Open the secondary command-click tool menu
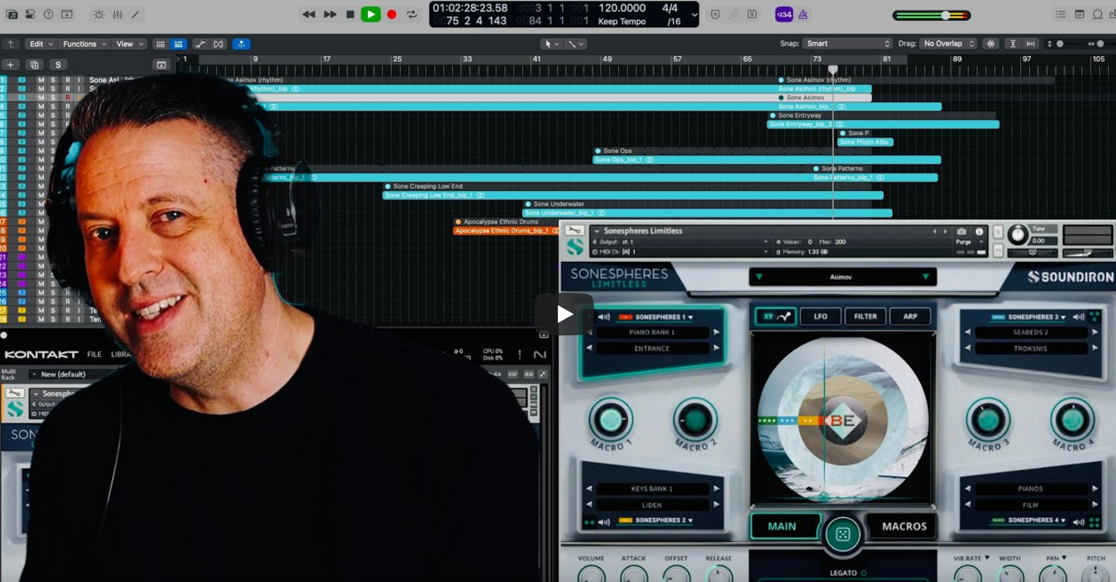The height and width of the screenshot is (582, 1116). (576, 44)
